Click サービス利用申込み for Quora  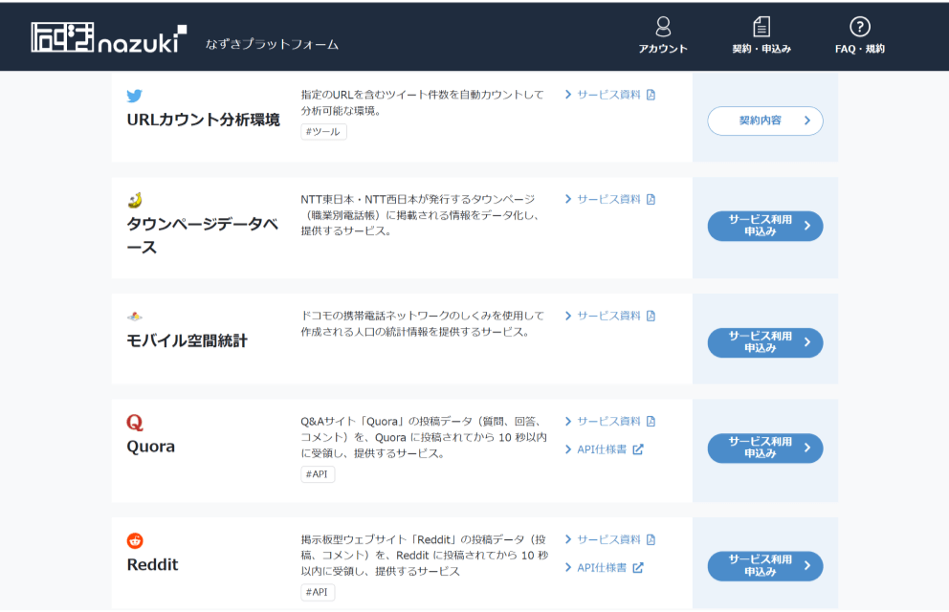point(764,447)
